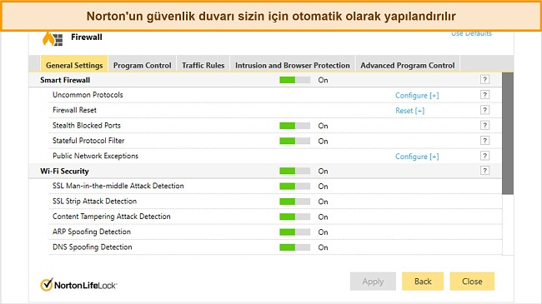Select the General Settings tab
The width and height of the screenshot is (542, 304).
click(74, 65)
